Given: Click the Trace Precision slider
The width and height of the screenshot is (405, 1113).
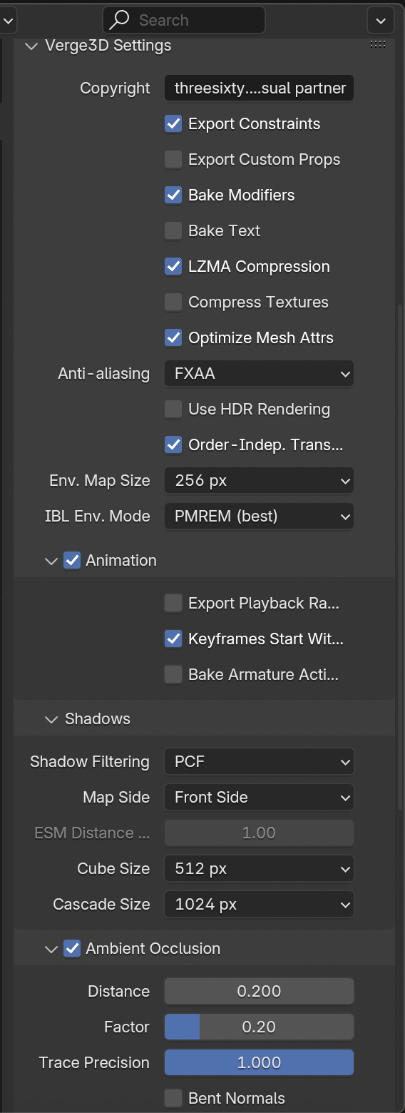Looking at the screenshot, I should (260, 1063).
